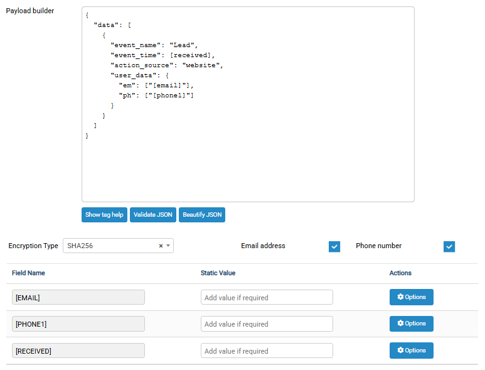The width and height of the screenshot is (485, 370).
Task: Click gear icon in RECEIVED row Options
Action: [x=400, y=350]
